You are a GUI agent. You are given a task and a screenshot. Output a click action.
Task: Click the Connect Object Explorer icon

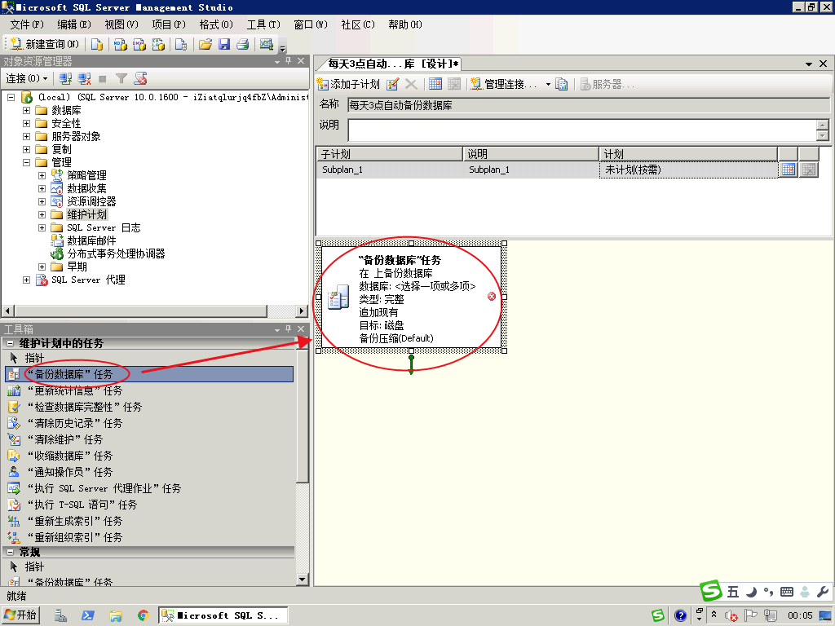coord(65,79)
